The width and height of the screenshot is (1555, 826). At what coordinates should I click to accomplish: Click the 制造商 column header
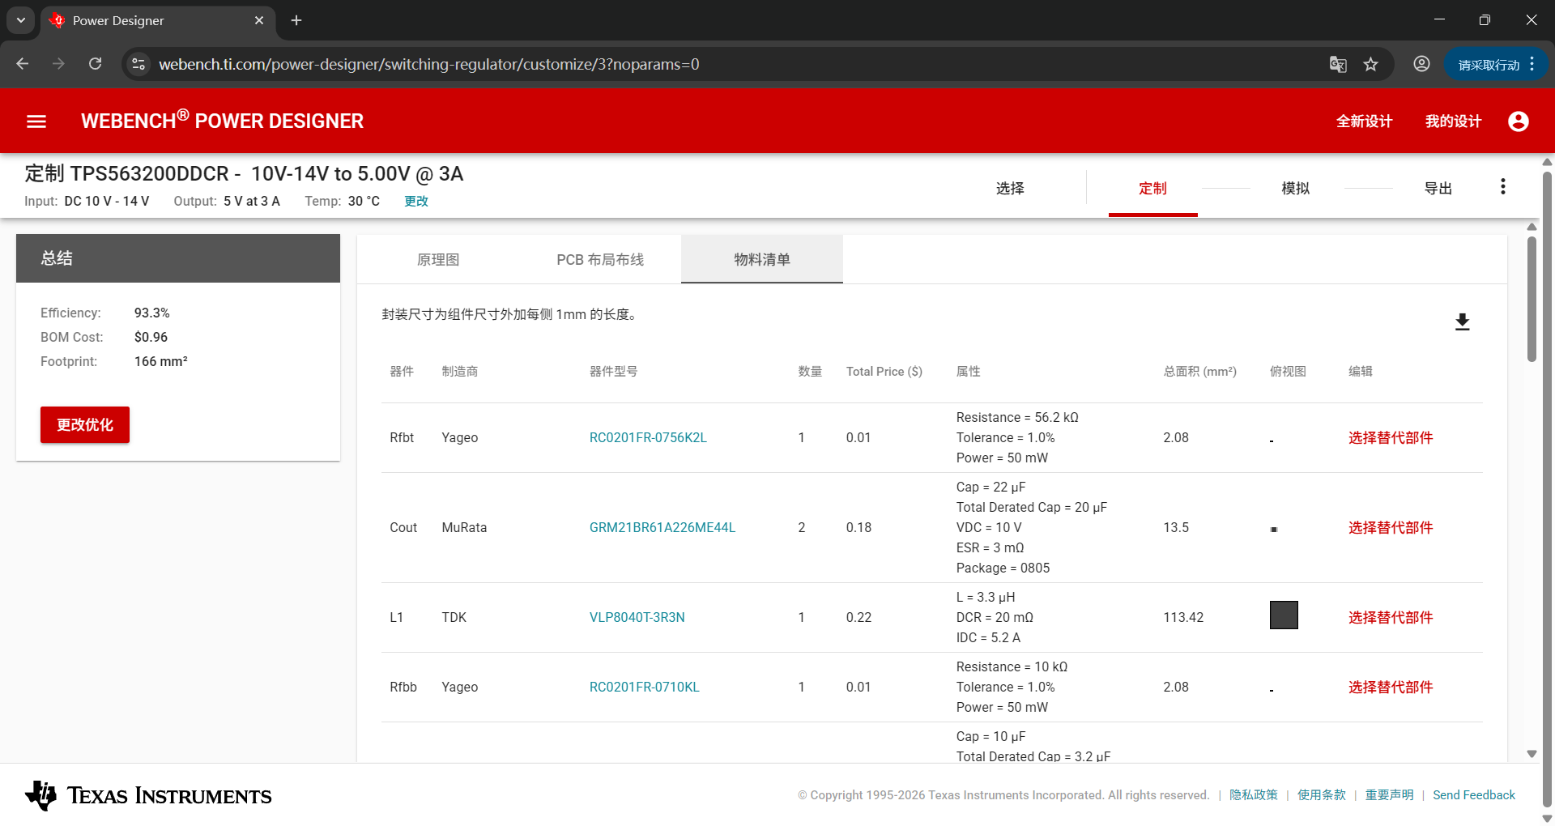(459, 371)
